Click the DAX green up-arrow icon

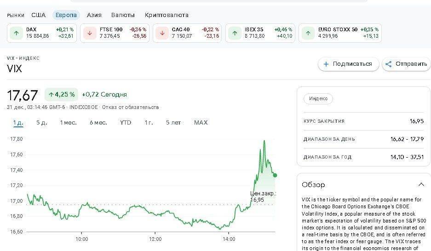tap(16, 33)
